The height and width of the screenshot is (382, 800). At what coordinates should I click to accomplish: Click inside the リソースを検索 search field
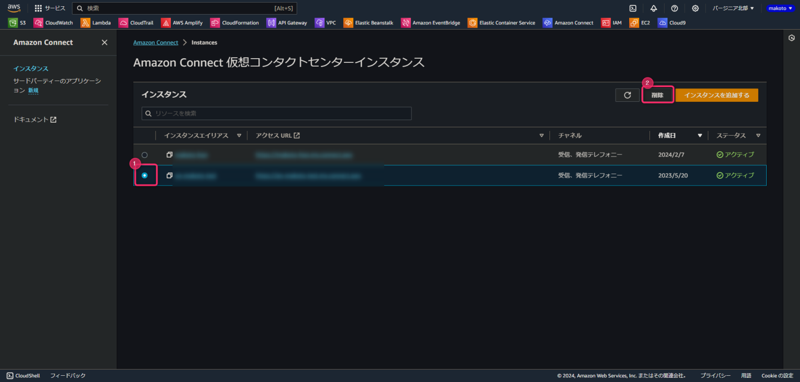click(277, 113)
